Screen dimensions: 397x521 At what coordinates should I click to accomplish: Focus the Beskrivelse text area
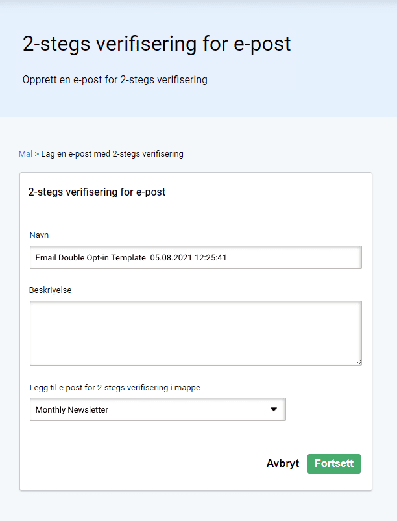pyautogui.click(x=195, y=333)
